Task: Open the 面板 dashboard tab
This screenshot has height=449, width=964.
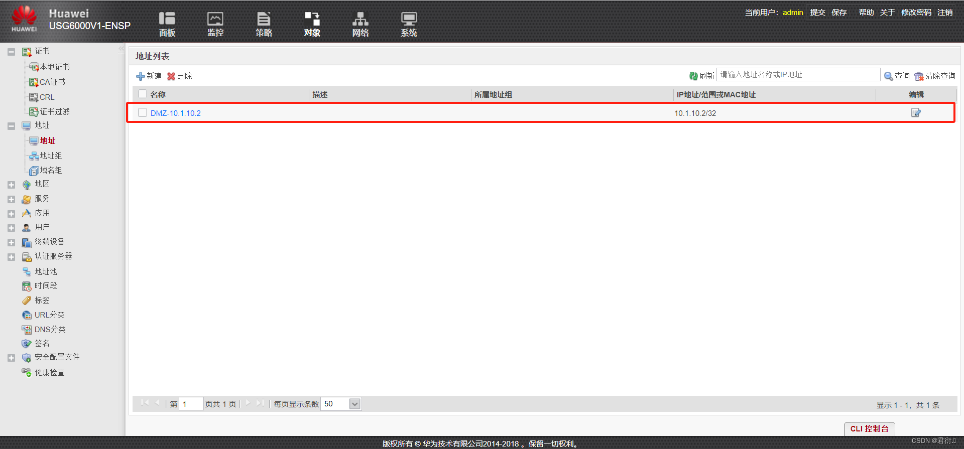Action: (x=167, y=24)
